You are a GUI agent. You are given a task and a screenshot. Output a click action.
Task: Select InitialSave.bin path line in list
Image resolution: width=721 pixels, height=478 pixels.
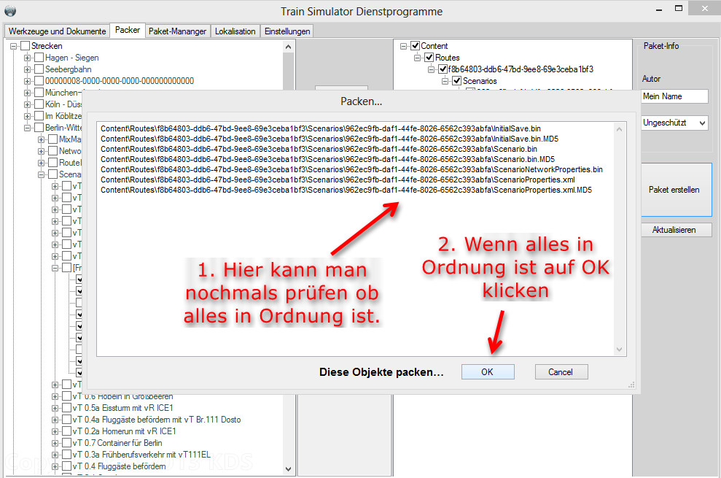(x=321, y=128)
